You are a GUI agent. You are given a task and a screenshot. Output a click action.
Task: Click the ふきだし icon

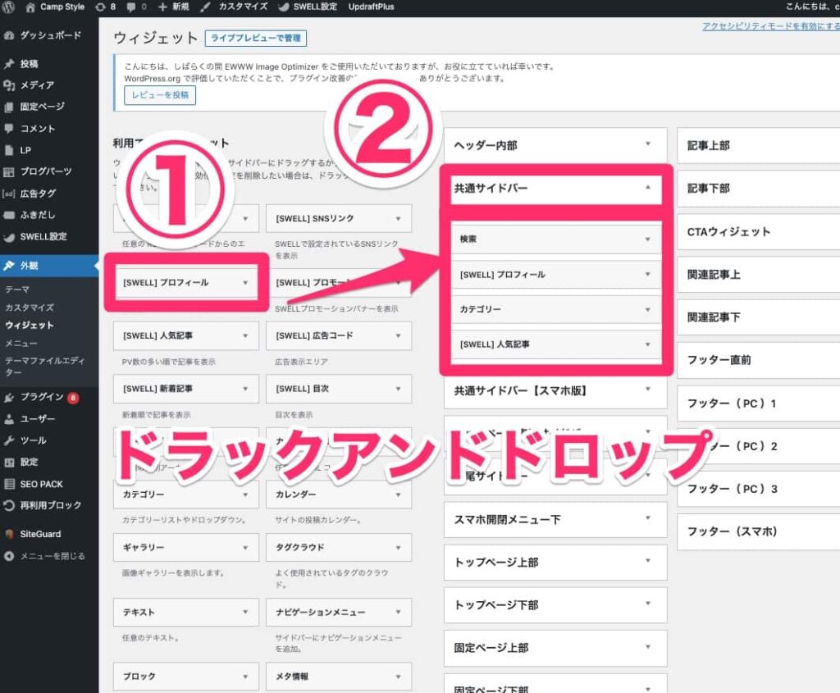[x=9, y=216]
